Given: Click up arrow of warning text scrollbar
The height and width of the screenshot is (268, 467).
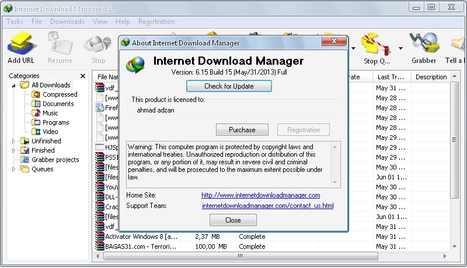Looking at the screenshot, I should point(334,147).
